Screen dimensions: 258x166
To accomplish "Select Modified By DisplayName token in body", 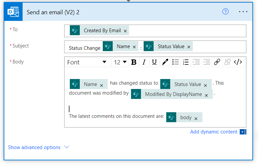I will (172, 94).
